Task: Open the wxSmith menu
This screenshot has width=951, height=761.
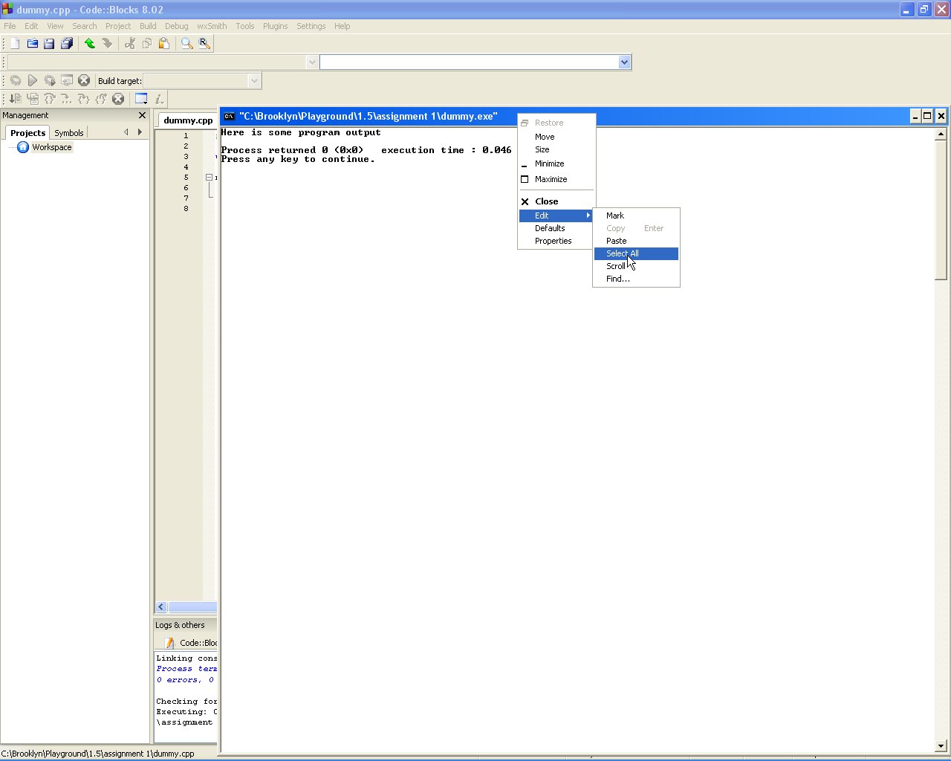Action: (x=212, y=26)
